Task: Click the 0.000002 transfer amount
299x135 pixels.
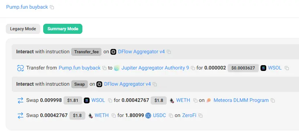Action: point(215,68)
